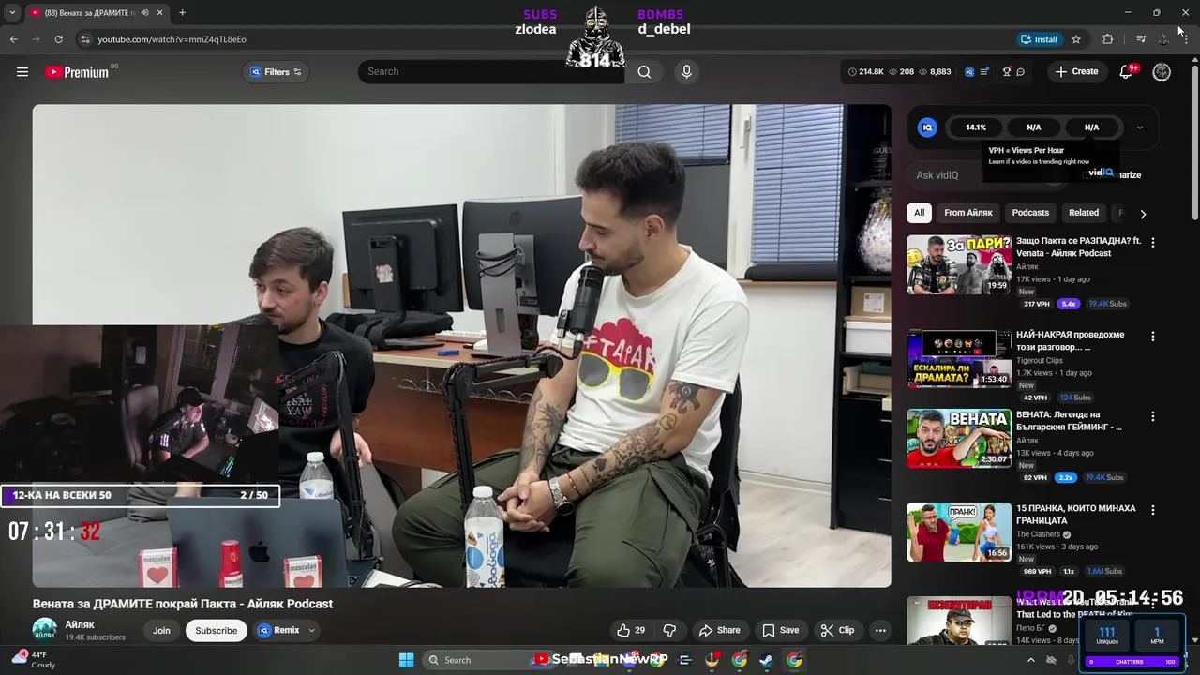Open vidIQ icon in stats bar
The width and height of the screenshot is (1200, 675).
tap(969, 72)
